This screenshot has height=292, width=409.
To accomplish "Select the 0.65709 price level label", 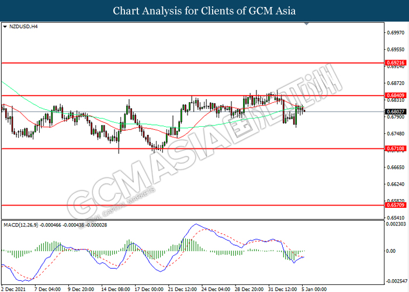I will tap(396, 205).
